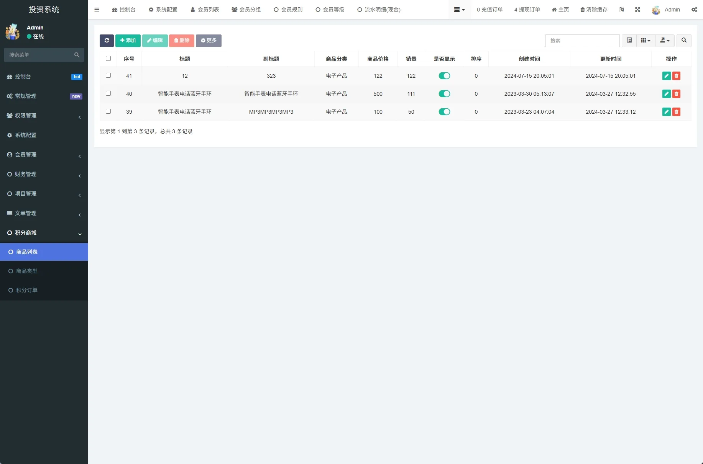Click the 添加 button to add product
Image resolution: width=703 pixels, height=464 pixels.
pyautogui.click(x=128, y=41)
